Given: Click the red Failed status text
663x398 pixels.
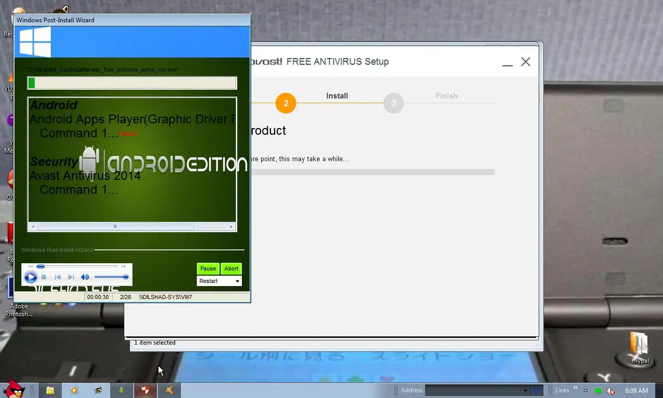Looking at the screenshot, I should pos(127,134).
